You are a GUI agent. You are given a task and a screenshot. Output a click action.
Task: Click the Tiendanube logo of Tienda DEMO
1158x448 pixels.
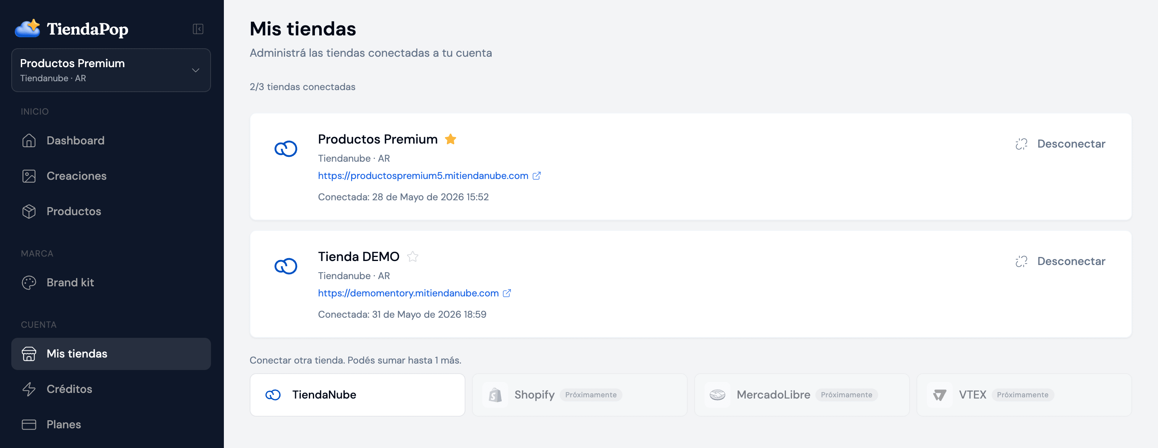[286, 266]
